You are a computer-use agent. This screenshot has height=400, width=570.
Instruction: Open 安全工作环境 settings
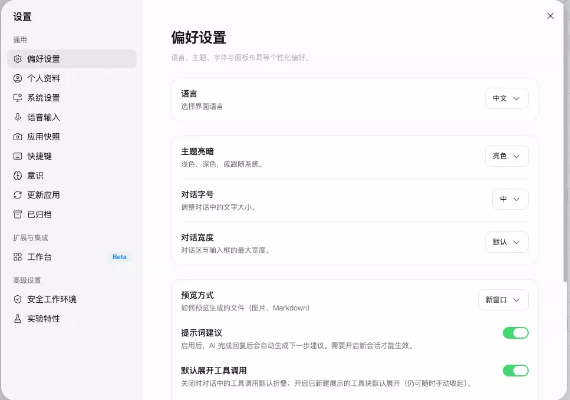[72, 299]
